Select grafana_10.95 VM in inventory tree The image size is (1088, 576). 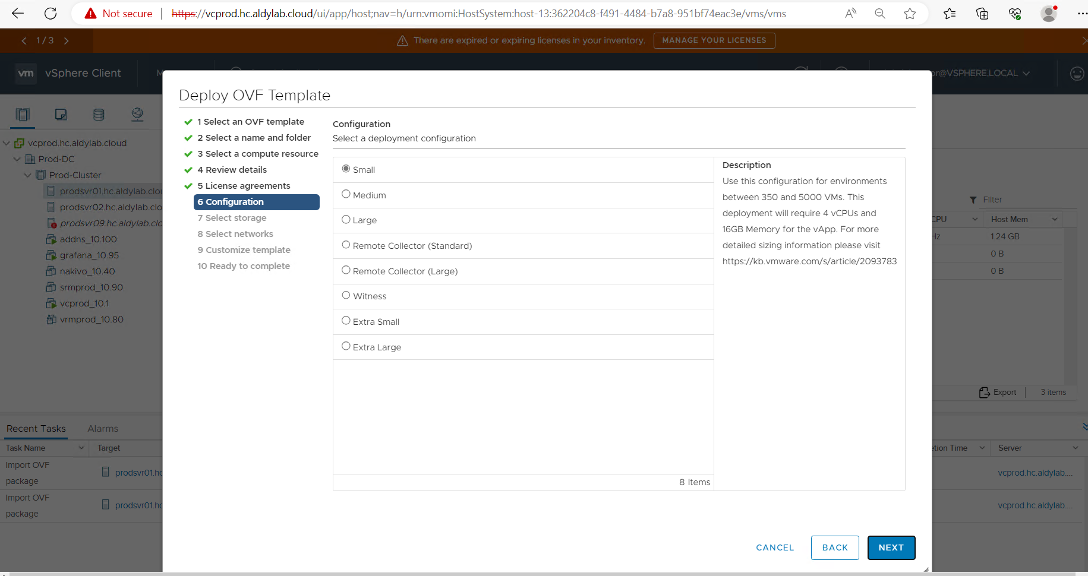(x=89, y=255)
